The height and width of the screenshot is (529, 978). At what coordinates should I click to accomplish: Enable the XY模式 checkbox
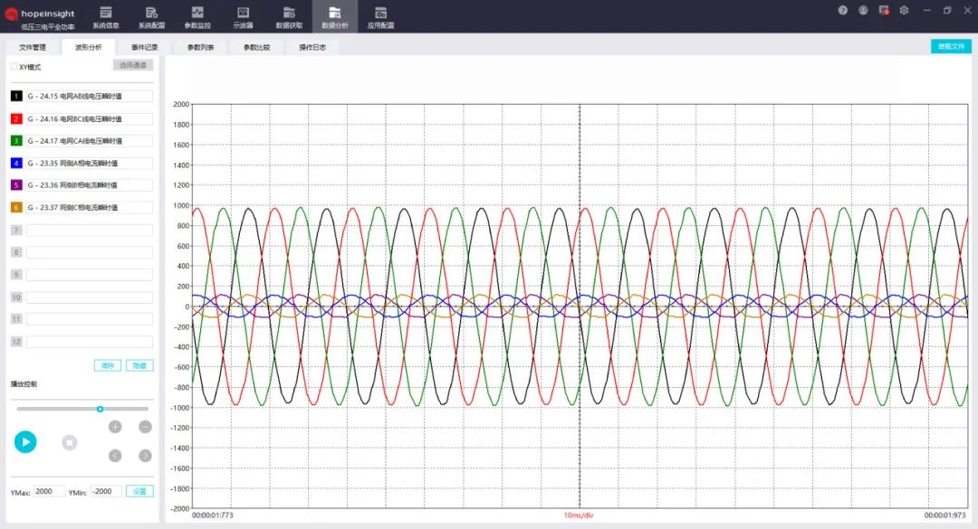(14, 67)
